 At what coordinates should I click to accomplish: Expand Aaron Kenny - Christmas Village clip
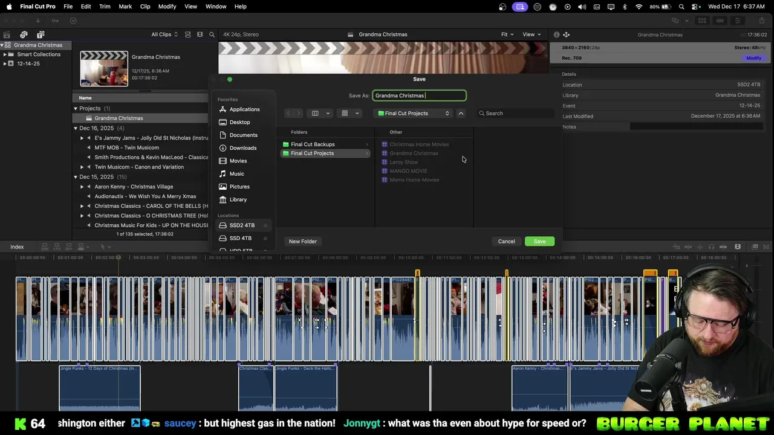[82, 187]
